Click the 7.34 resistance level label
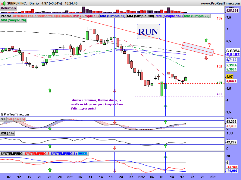Screen dimensions: 241x180 pyautogui.click(x=220, y=19)
